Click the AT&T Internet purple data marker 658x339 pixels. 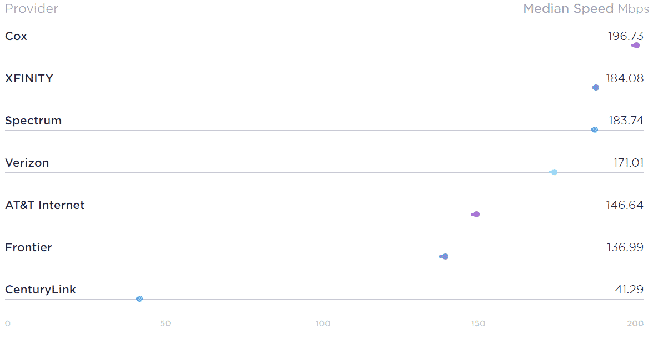(x=476, y=215)
